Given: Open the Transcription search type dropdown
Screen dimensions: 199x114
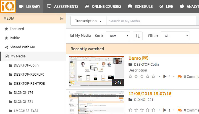Looking at the screenshot, I should pos(88,21).
